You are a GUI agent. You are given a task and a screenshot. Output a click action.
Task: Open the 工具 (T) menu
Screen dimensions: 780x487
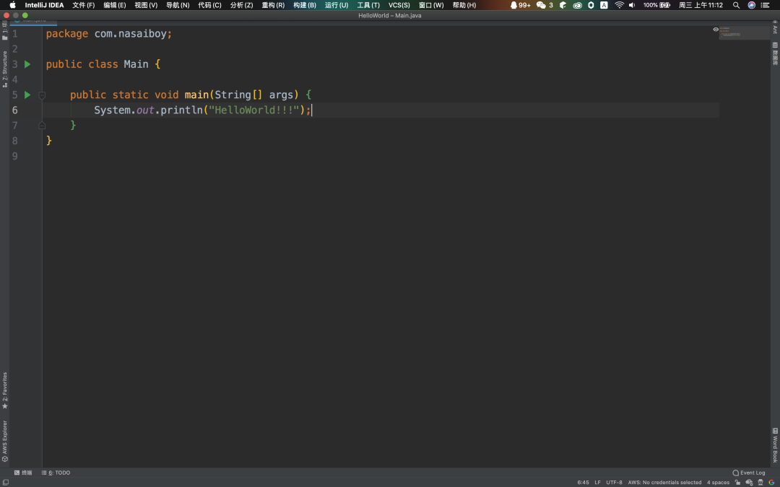(x=368, y=5)
